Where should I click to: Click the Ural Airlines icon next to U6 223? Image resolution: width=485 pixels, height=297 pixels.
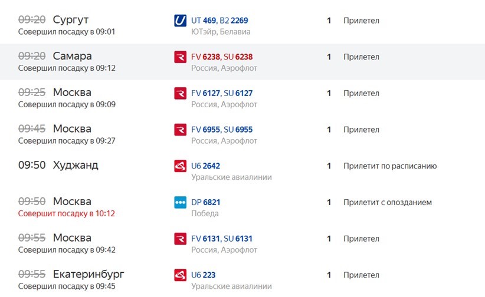[181, 275]
